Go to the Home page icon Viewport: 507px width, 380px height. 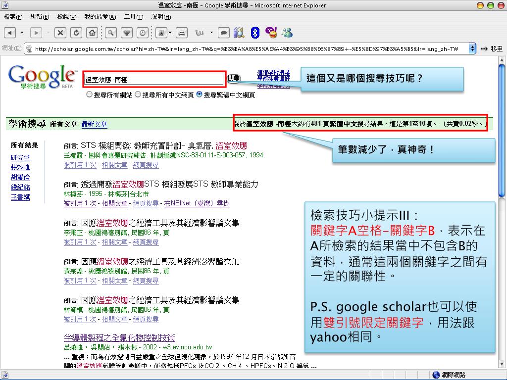(x=92, y=33)
